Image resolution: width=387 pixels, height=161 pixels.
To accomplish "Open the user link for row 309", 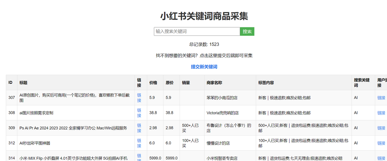I will pos(381,128).
